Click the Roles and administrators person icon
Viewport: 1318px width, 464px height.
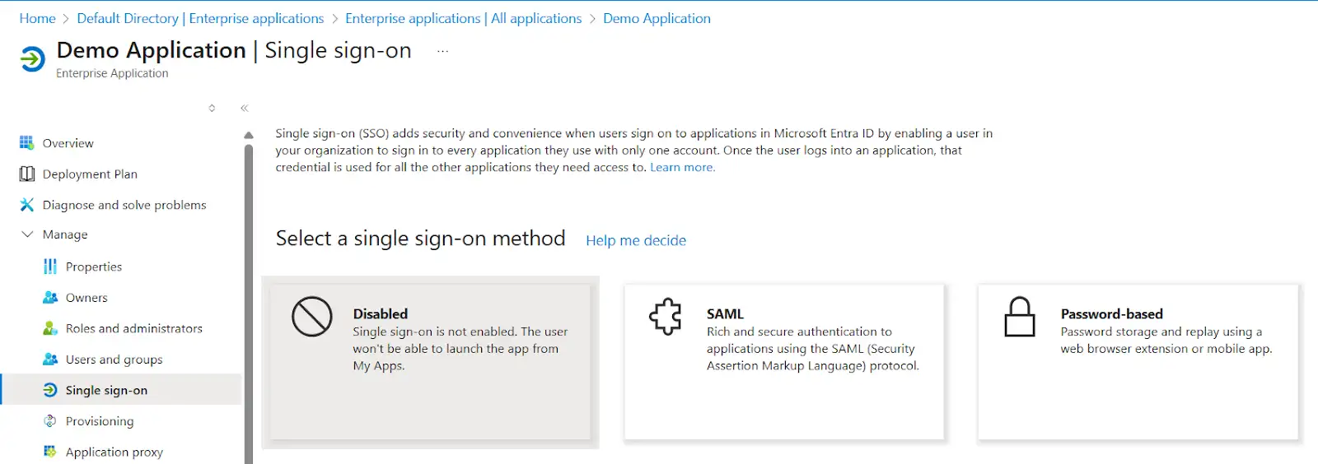[x=50, y=328]
